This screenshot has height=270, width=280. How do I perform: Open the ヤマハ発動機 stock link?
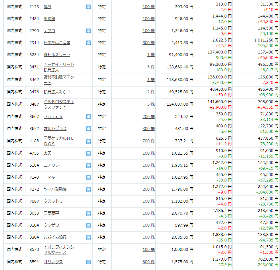pyautogui.click(x=55, y=189)
